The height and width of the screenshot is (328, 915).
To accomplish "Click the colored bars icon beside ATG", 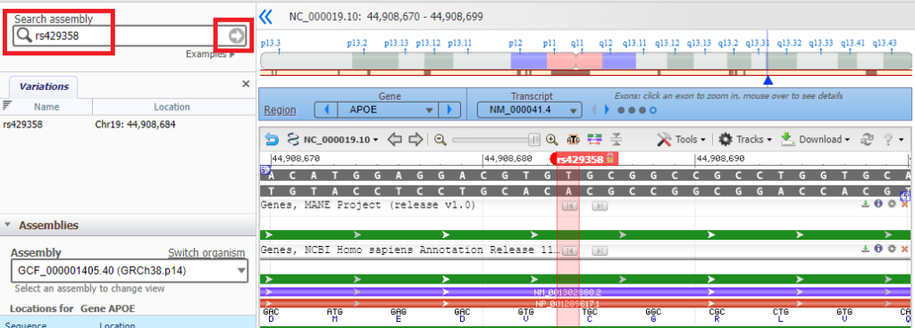I will pyautogui.click(x=594, y=140).
